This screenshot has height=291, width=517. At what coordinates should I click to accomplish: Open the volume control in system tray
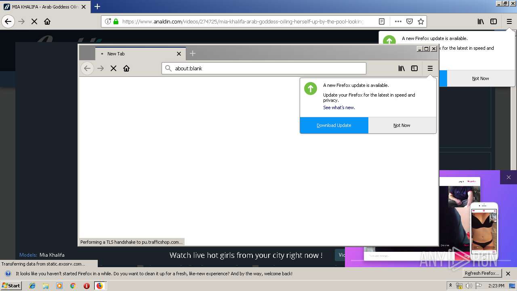(469, 286)
